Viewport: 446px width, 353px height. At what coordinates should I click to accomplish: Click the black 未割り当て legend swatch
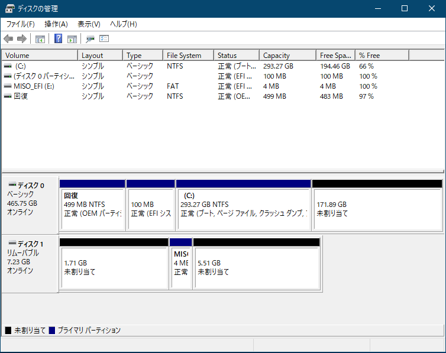[8, 331]
